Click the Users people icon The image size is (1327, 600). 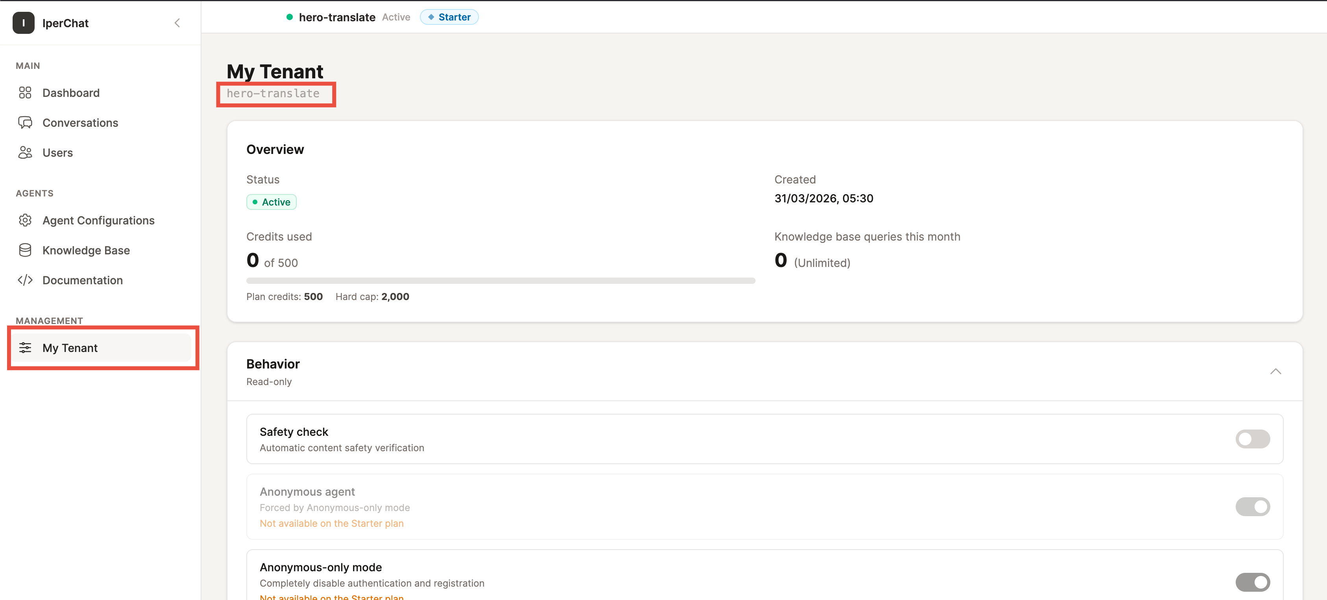(x=25, y=153)
